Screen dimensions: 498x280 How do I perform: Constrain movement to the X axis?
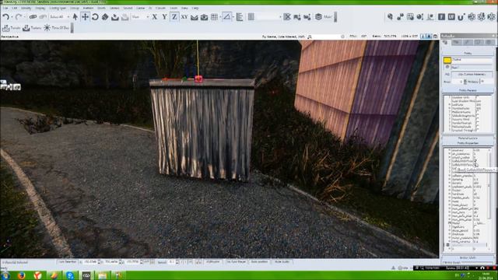coord(155,17)
